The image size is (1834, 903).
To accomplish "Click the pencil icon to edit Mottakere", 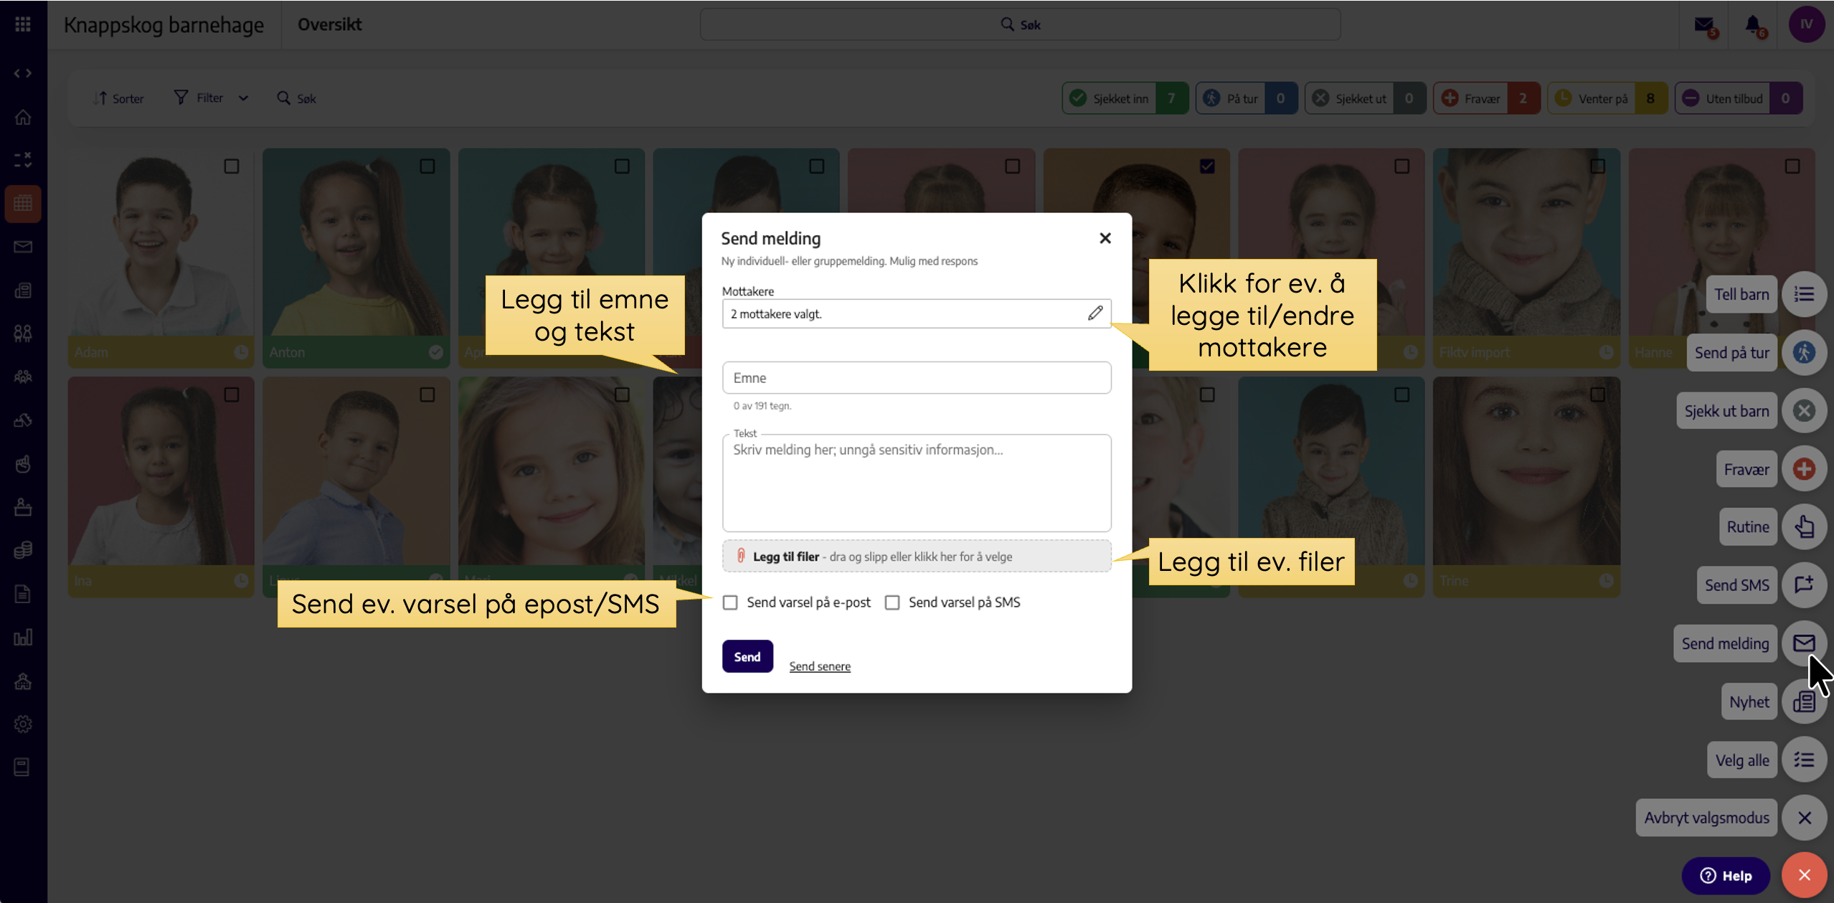I will 1095,313.
